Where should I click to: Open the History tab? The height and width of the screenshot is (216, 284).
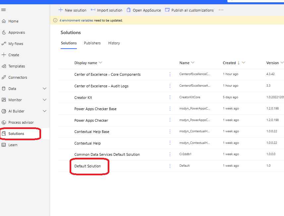tap(114, 43)
